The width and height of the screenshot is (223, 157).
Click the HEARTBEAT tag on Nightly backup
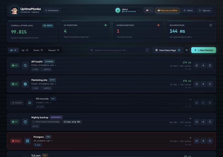point(56,117)
